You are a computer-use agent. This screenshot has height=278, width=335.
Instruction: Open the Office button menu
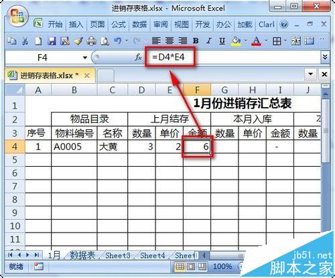17,16
